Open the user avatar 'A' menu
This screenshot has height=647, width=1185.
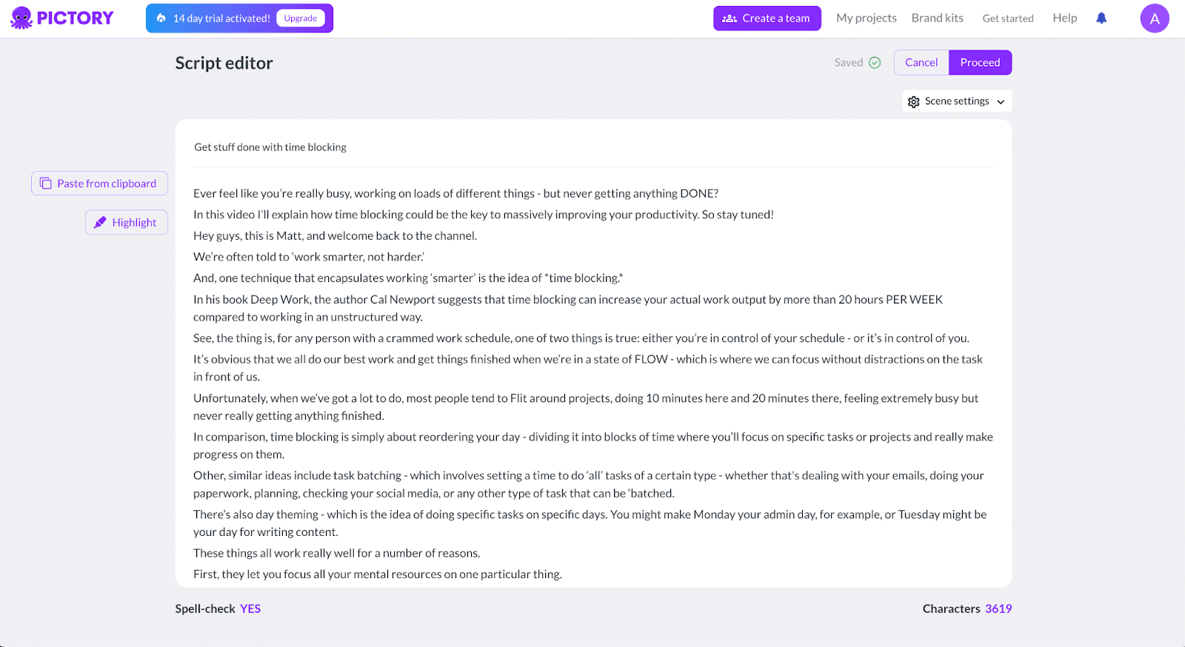tap(1154, 19)
